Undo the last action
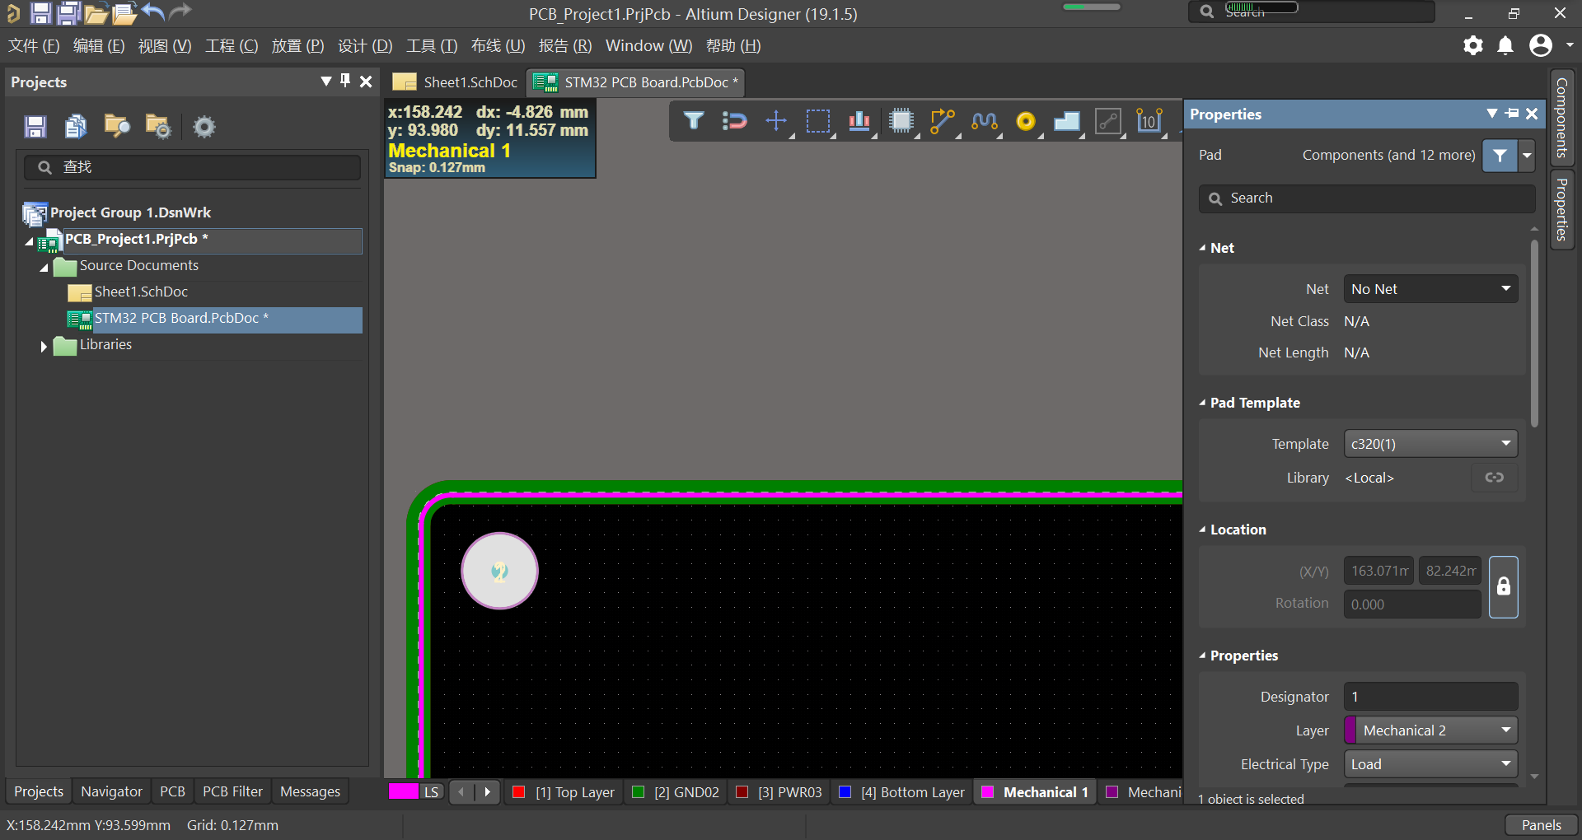The width and height of the screenshot is (1582, 840). [153, 12]
